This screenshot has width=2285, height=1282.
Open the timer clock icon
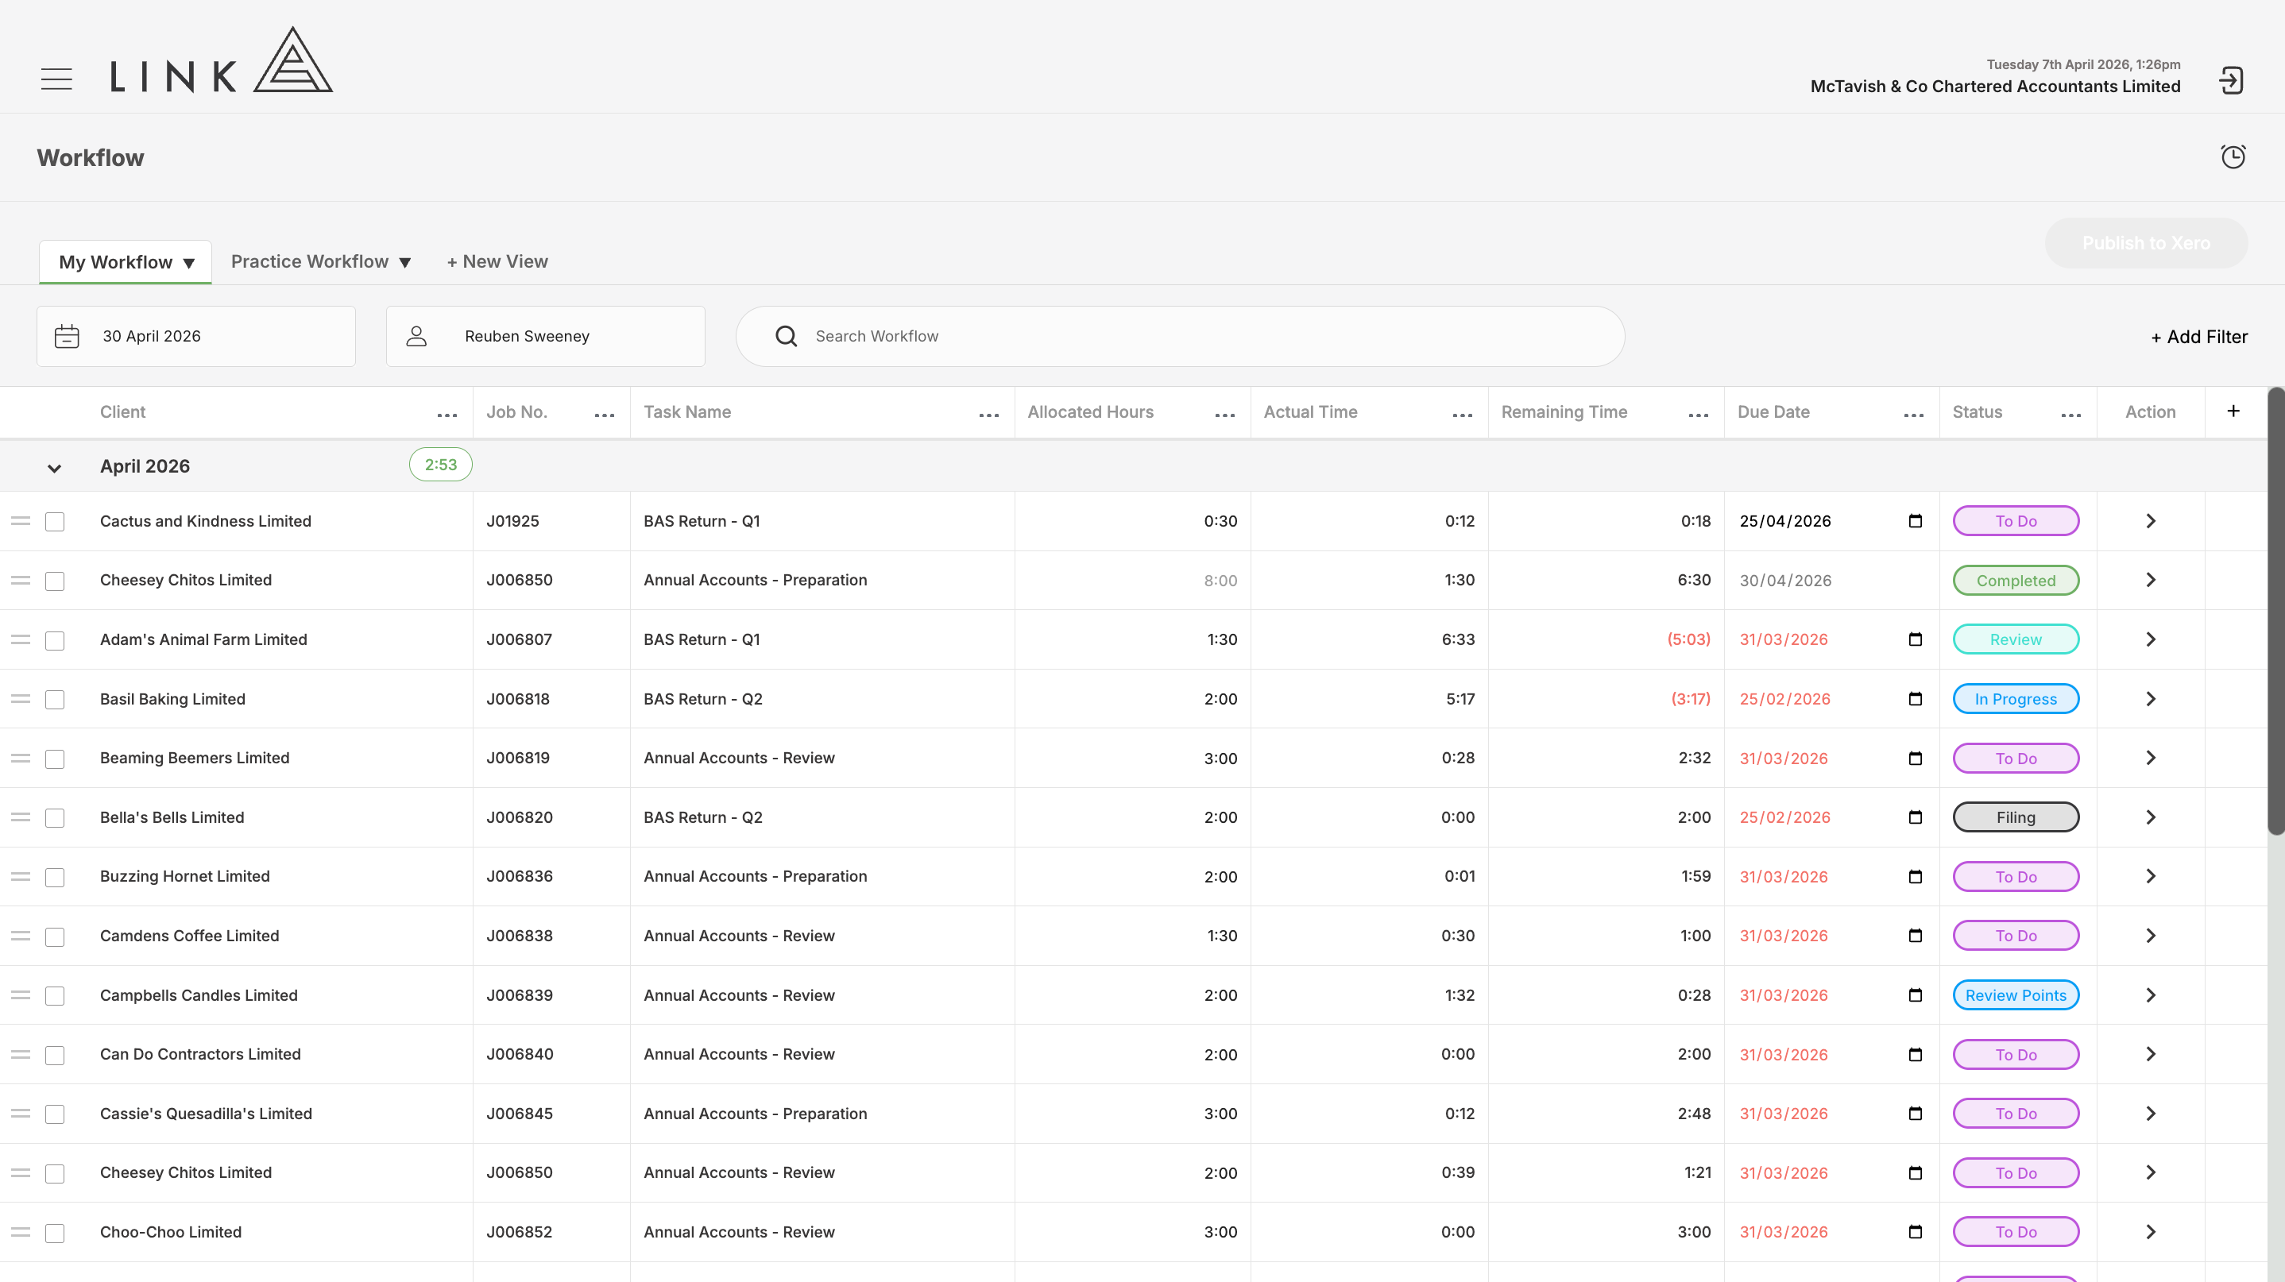2233,157
